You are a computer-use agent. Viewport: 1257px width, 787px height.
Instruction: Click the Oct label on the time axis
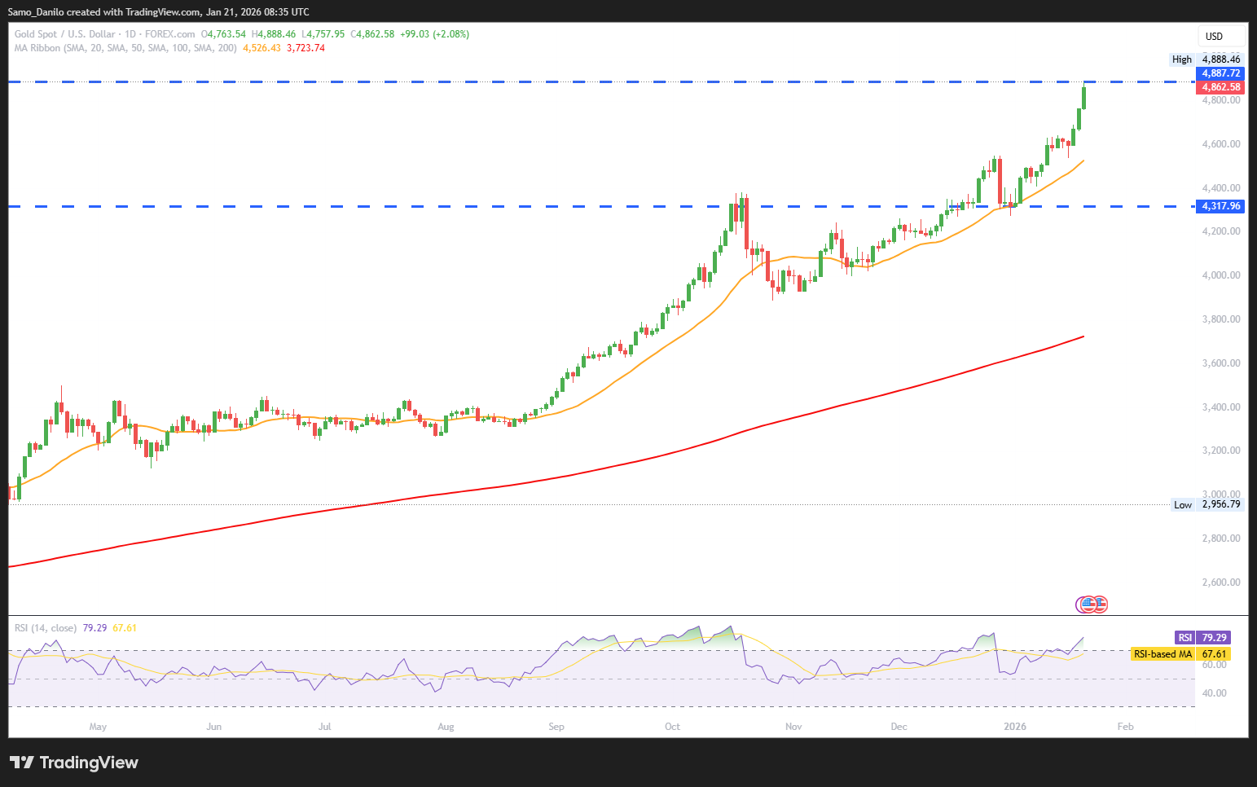[672, 727]
